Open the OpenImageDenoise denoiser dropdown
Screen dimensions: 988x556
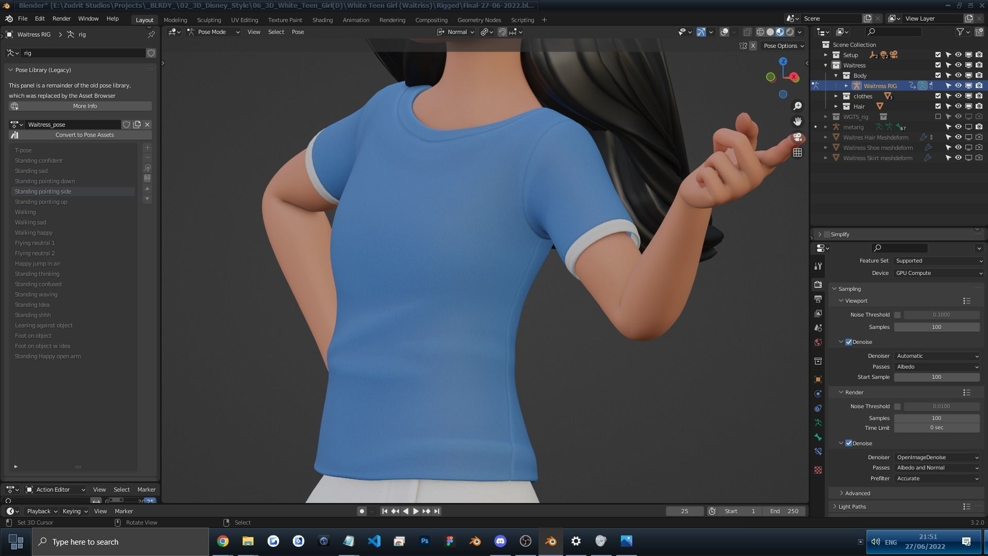[x=937, y=457]
